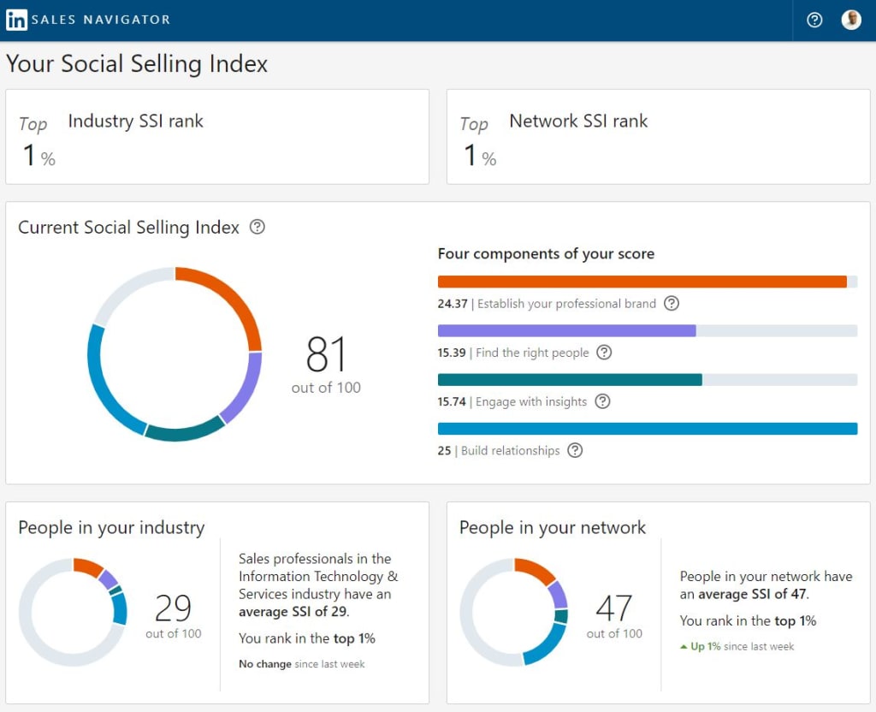Click the green up arrow beside Up 1%

(684, 647)
